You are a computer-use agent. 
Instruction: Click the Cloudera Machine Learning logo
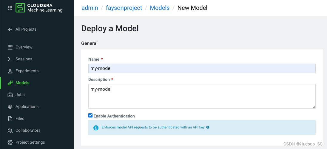click(x=39, y=8)
